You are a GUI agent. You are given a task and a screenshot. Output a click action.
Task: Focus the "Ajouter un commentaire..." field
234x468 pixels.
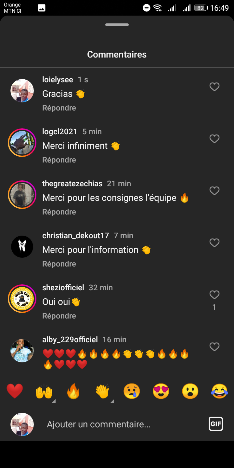123,424
